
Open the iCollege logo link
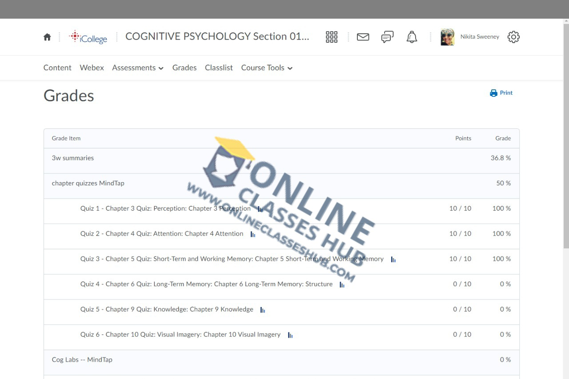[88, 37]
